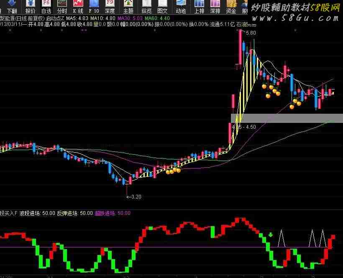Click the MA10: 4.80 indicator value

click(x=102, y=18)
